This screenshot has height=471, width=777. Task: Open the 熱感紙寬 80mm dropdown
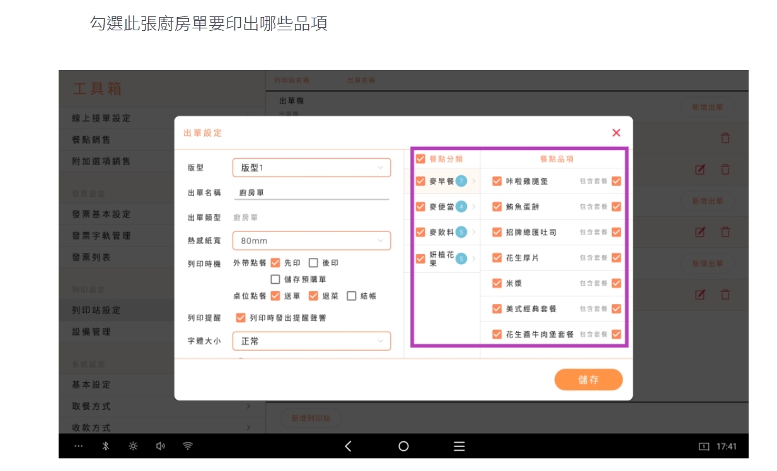(x=311, y=240)
